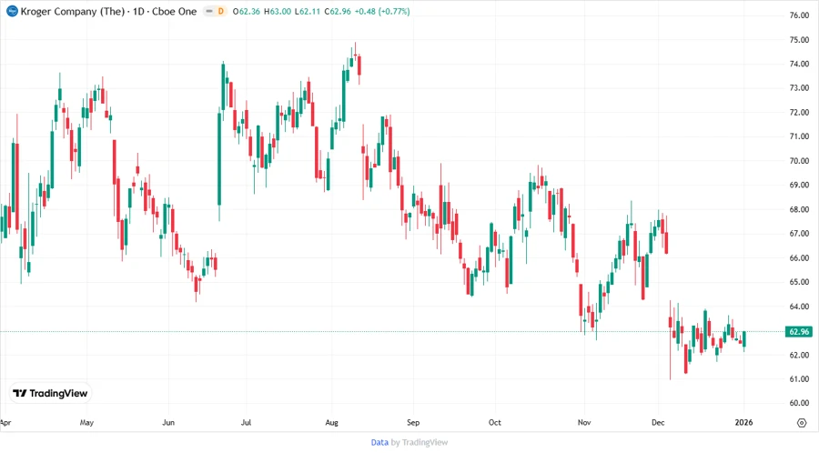This screenshot has height=453, width=819.
Task: Click the Oct label on time axis
Action: (x=495, y=422)
